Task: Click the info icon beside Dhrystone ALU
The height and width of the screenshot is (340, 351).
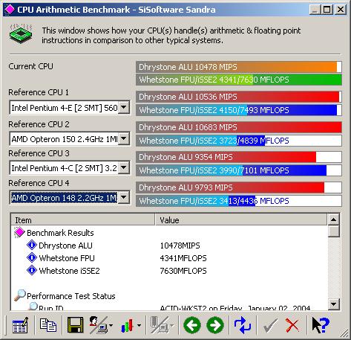Action: pos(32,245)
